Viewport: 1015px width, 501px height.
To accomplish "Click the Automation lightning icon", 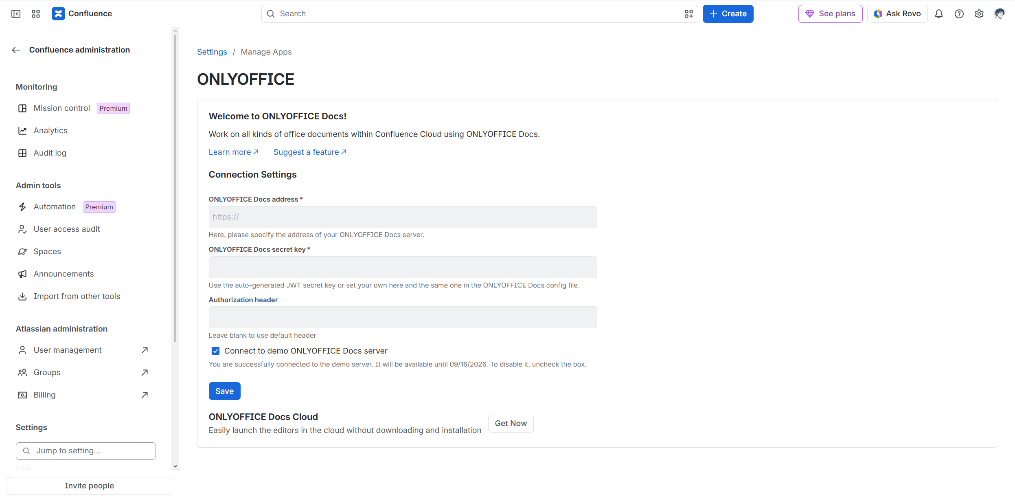I will (22, 207).
